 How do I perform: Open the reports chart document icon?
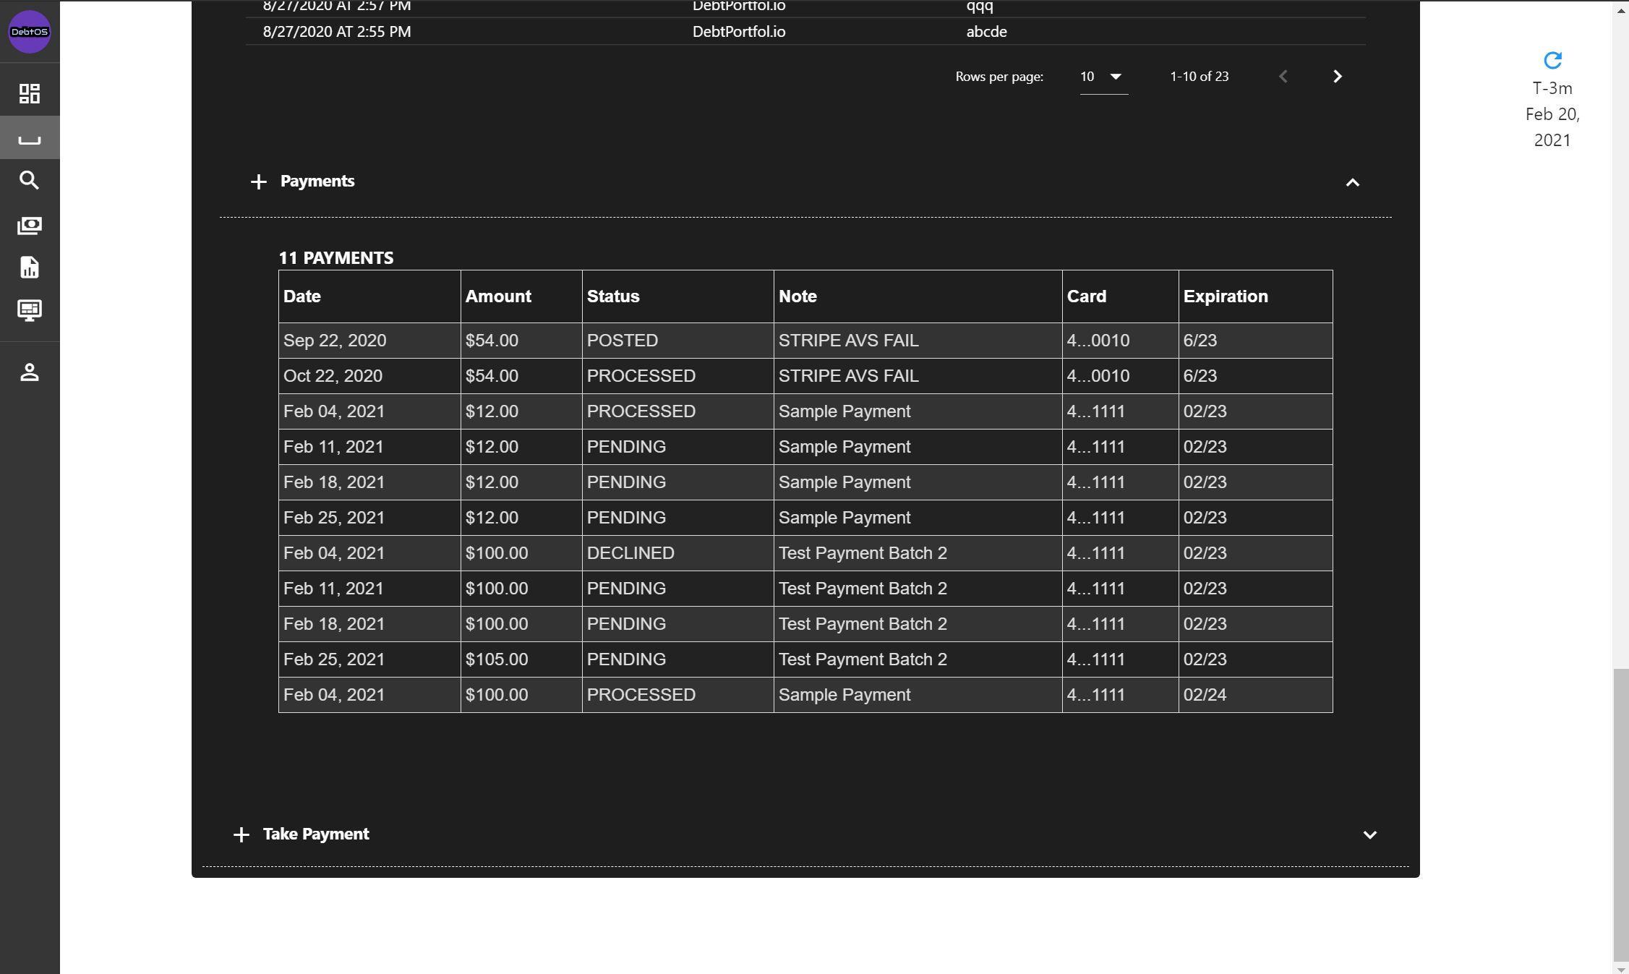(30, 268)
